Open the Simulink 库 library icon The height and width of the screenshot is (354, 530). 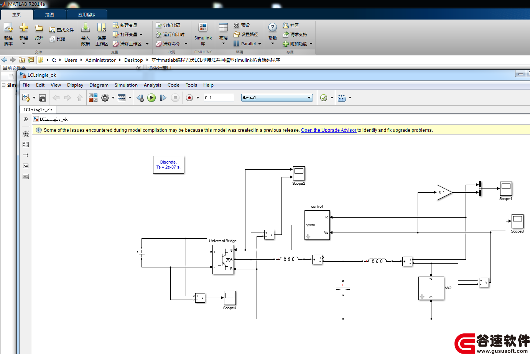click(x=203, y=28)
